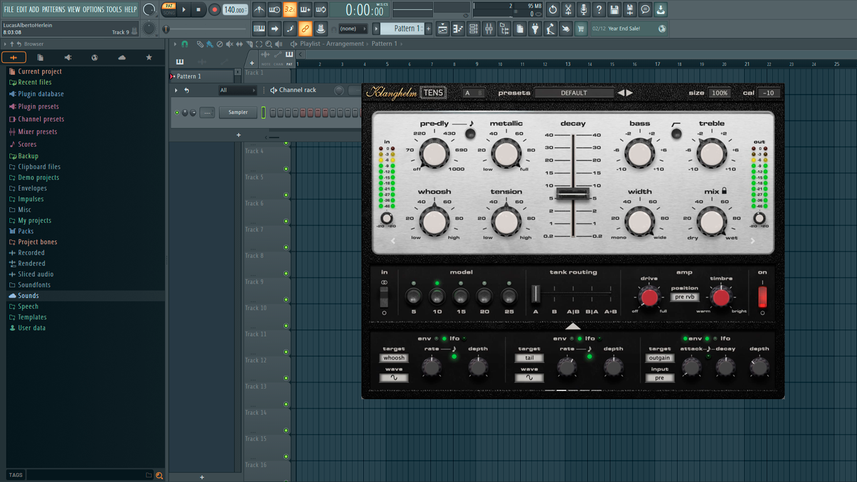This screenshot has width=857, height=482.
Task: Open the channel rack toolbar icon
Action: (x=474, y=29)
